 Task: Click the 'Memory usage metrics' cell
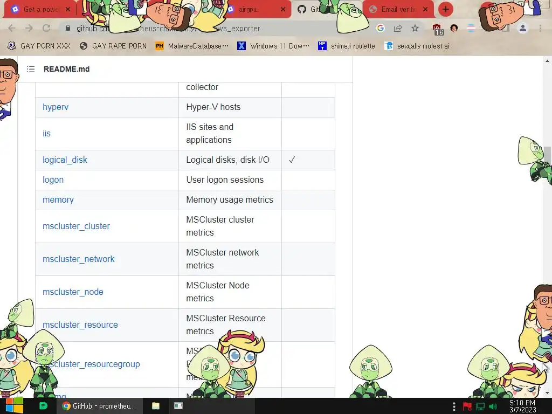230,199
